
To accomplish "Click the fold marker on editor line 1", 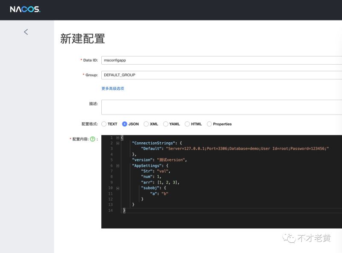I will coord(117,138).
